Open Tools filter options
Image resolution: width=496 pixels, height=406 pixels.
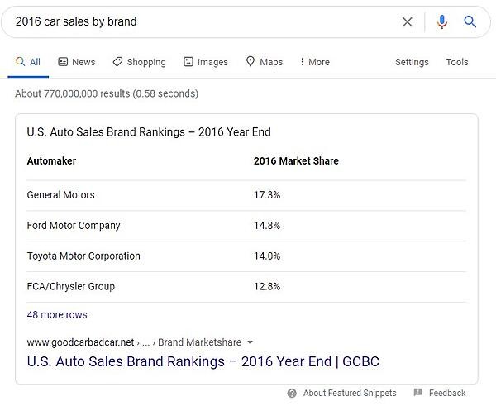pyautogui.click(x=457, y=62)
